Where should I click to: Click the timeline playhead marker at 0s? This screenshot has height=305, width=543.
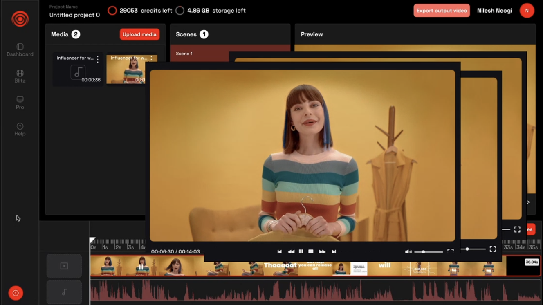[92, 240]
